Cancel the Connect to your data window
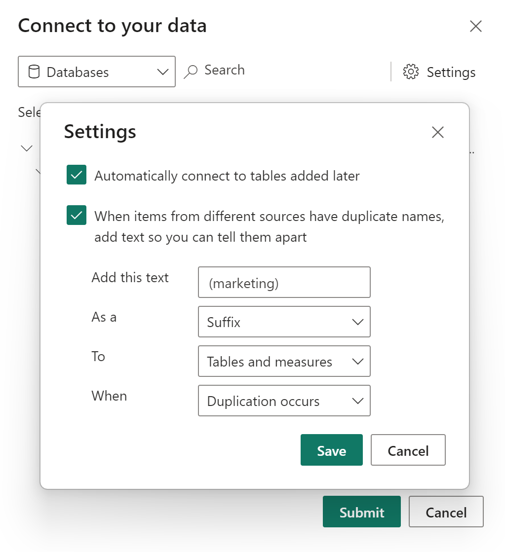The width and height of the screenshot is (505, 552). [446, 512]
